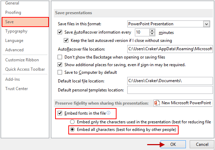Increase AutoRecover minutes with up arrow
The height and width of the screenshot is (150, 215).
tap(152, 31)
